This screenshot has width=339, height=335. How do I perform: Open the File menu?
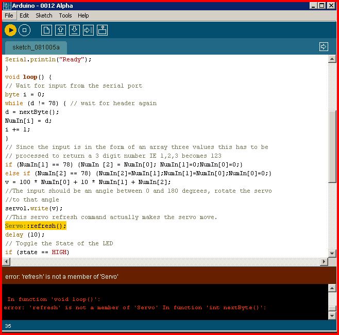[9, 15]
